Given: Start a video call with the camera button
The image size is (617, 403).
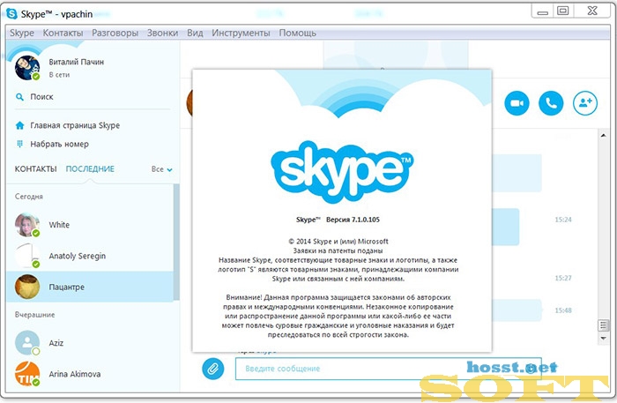Looking at the screenshot, I should [517, 103].
